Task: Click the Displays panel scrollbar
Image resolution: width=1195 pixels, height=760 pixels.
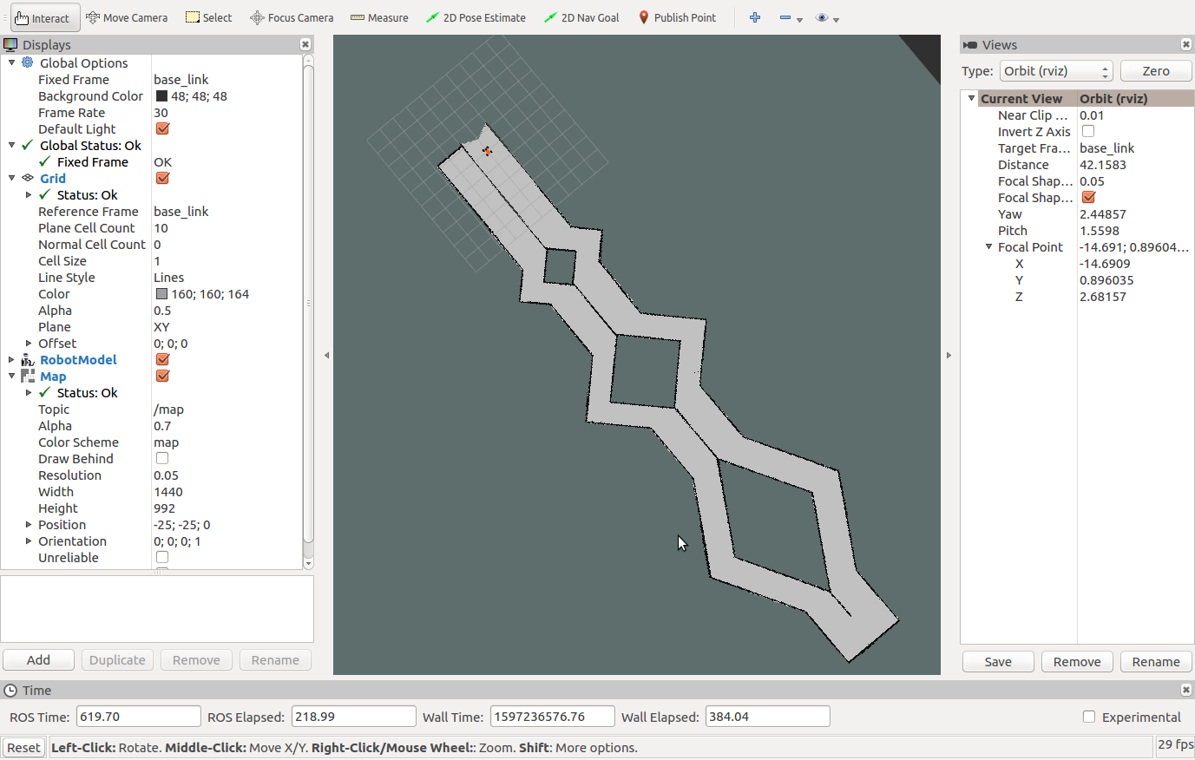Action: pyautogui.click(x=308, y=304)
